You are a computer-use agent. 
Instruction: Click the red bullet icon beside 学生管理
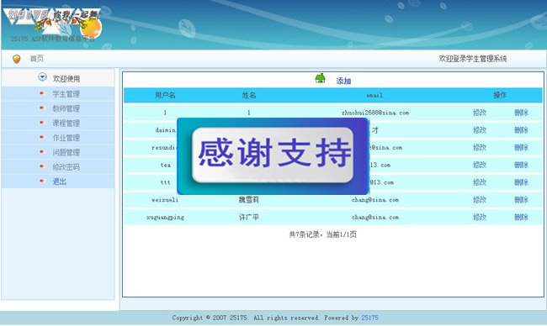(42, 93)
